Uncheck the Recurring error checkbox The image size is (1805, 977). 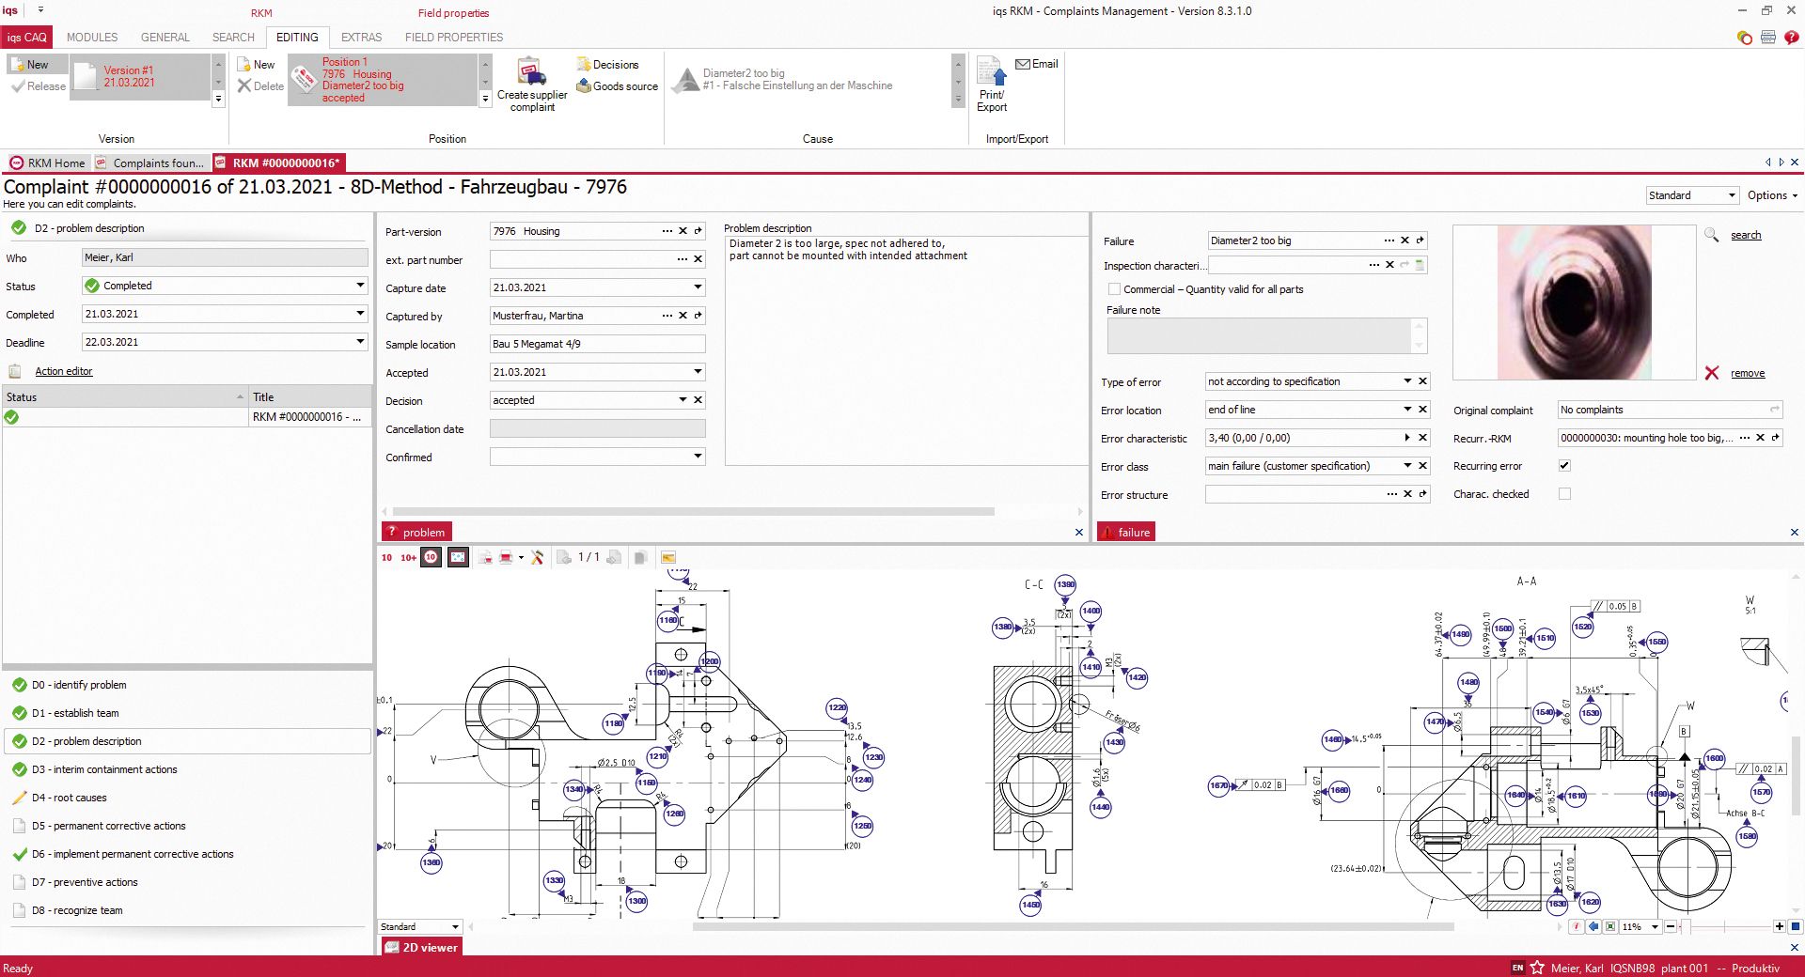[1564, 465]
